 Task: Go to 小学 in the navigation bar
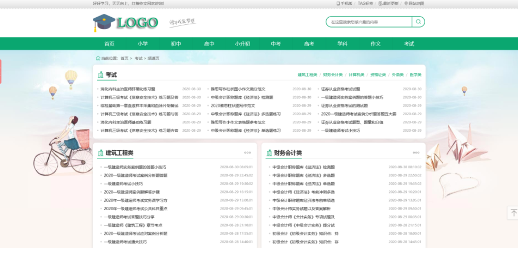pyautogui.click(x=142, y=44)
